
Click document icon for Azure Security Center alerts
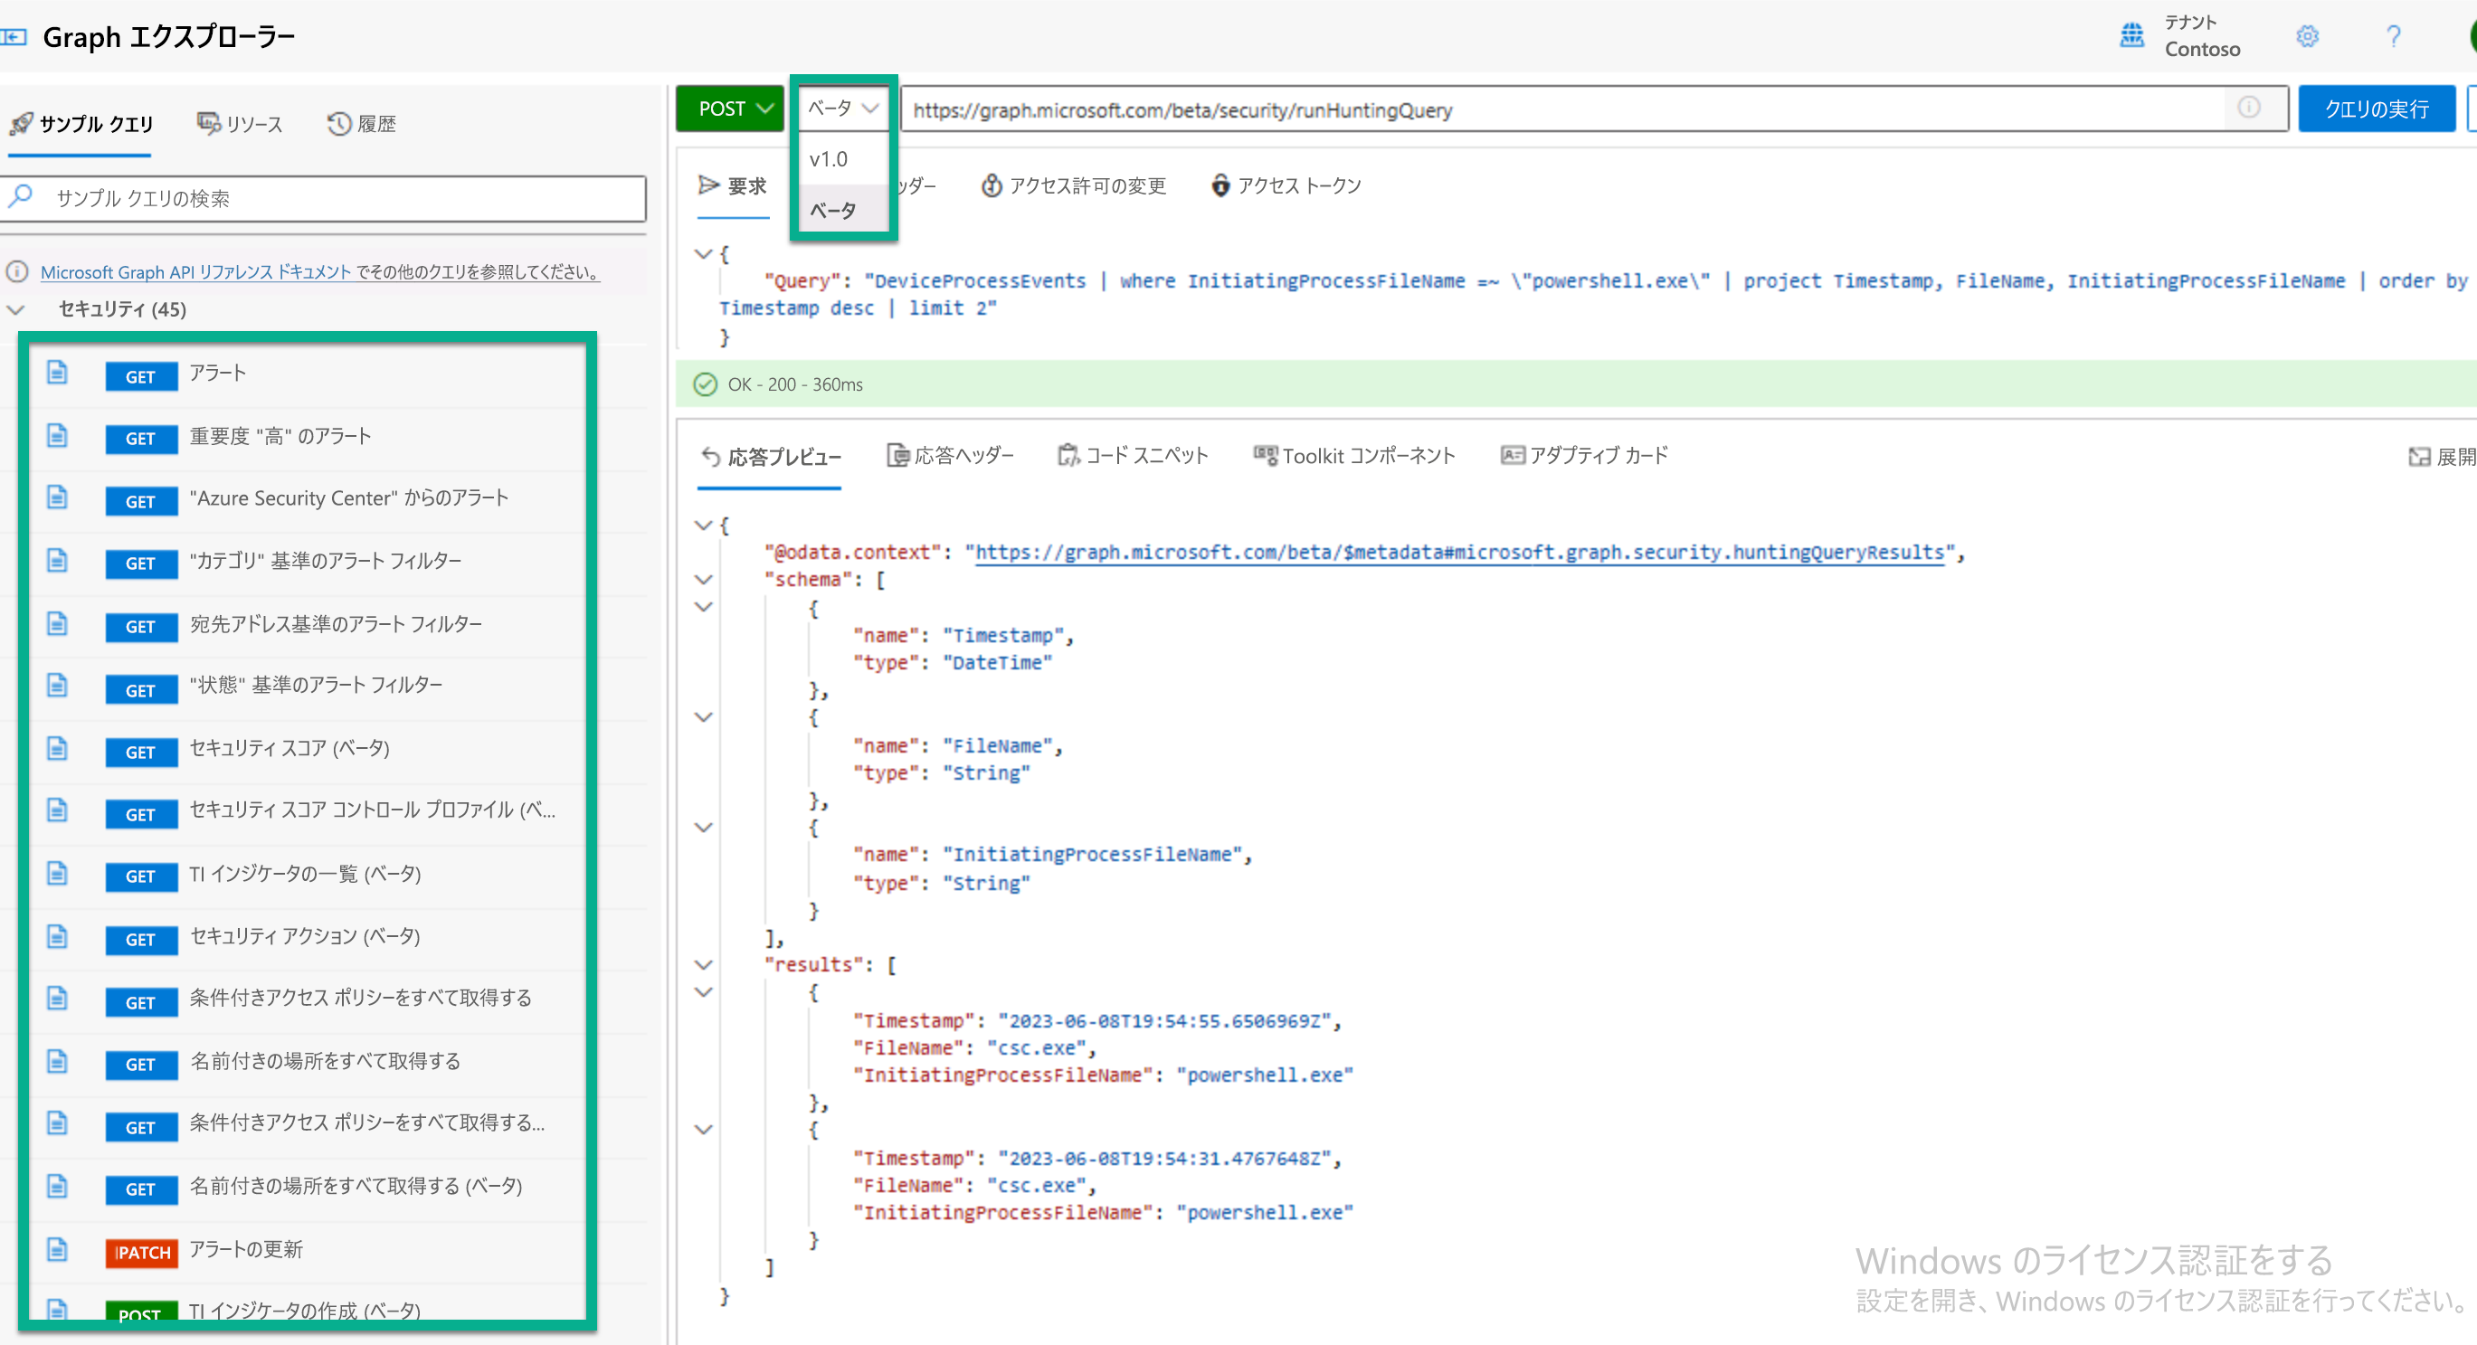pyautogui.click(x=58, y=497)
